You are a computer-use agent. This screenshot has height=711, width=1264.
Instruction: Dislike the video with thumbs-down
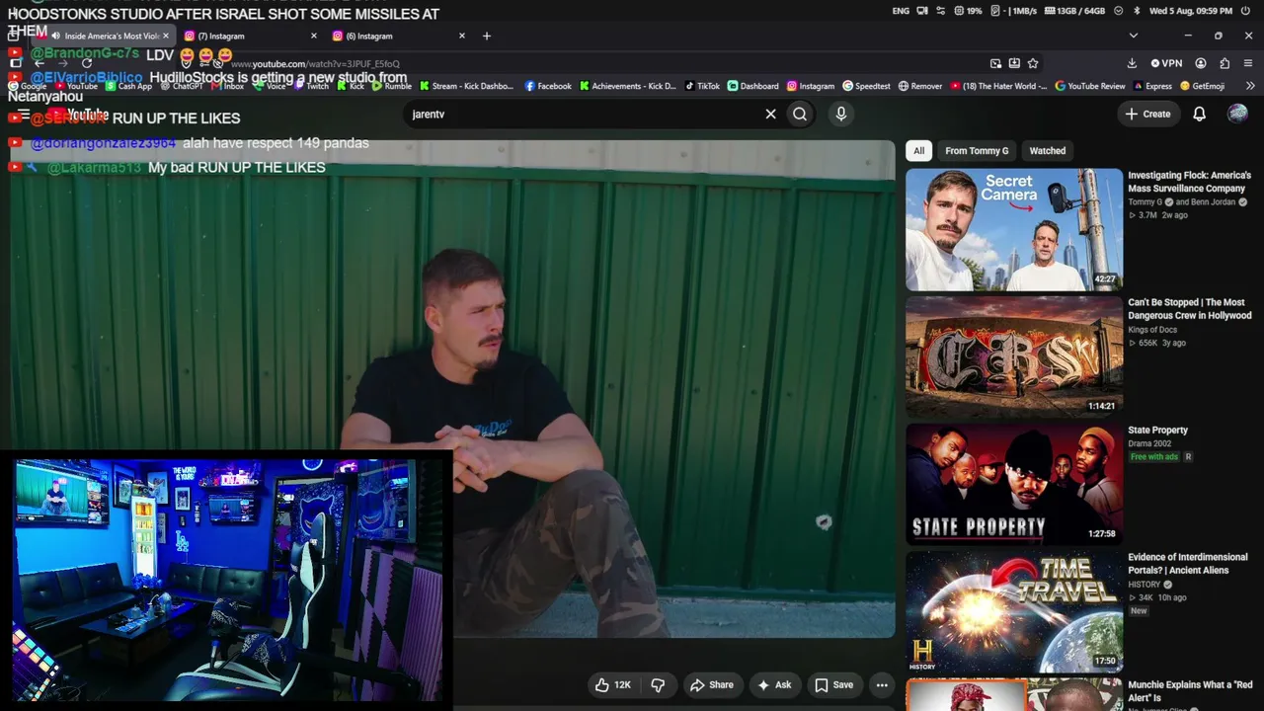[x=658, y=684]
